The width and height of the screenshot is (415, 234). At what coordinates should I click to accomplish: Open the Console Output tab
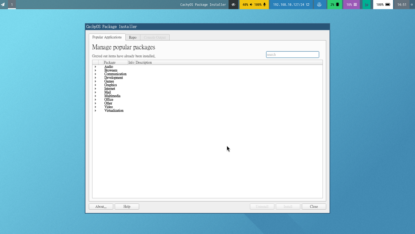(x=155, y=37)
